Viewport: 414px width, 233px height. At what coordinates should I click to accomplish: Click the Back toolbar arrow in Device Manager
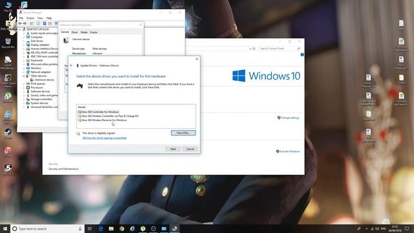pyautogui.click(x=20, y=23)
